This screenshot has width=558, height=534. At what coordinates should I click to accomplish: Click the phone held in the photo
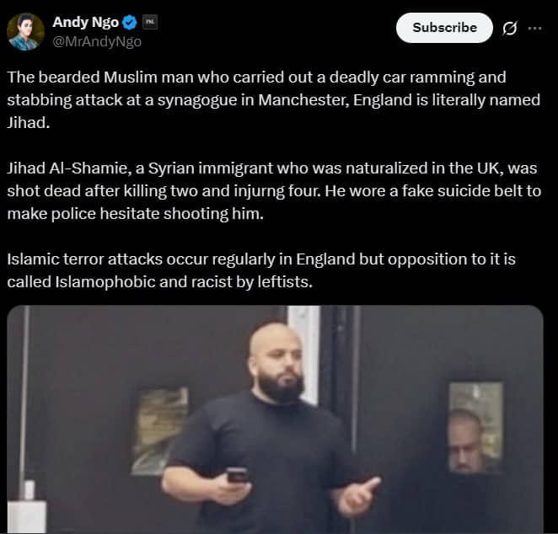click(x=238, y=475)
